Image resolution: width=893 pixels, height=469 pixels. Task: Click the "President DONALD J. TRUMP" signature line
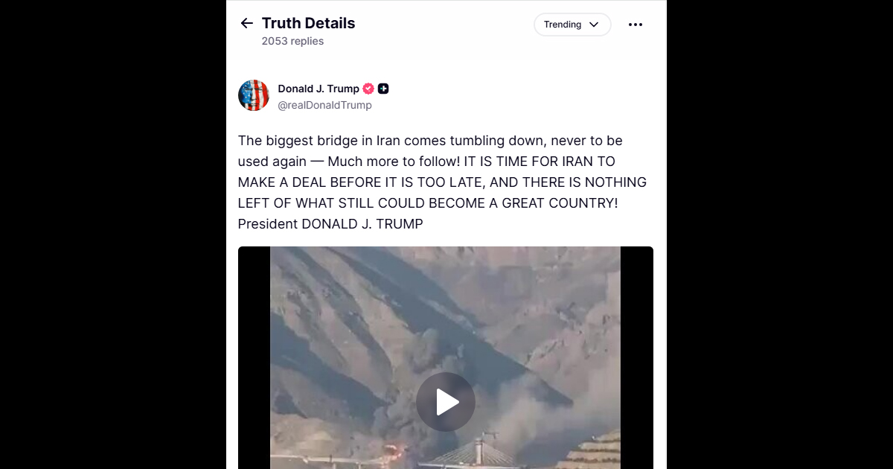point(330,224)
